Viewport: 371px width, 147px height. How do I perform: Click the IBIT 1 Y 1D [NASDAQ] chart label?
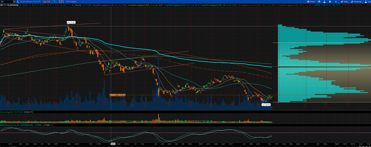point(9,5)
